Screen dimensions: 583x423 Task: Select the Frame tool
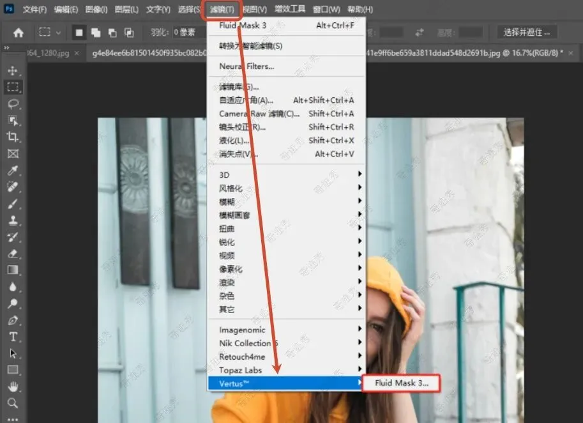[x=13, y=153]
